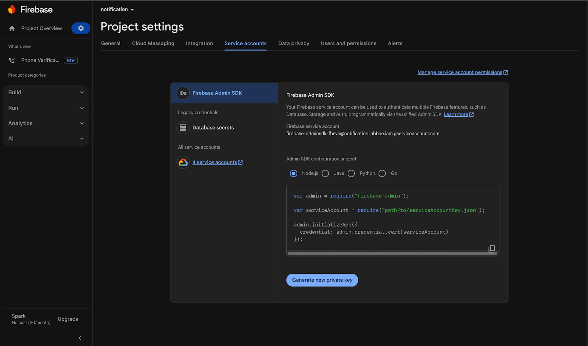This screenshot has width=588, height=346.
Task: Click the Firebase wordmark text
Action: point(36,10)
